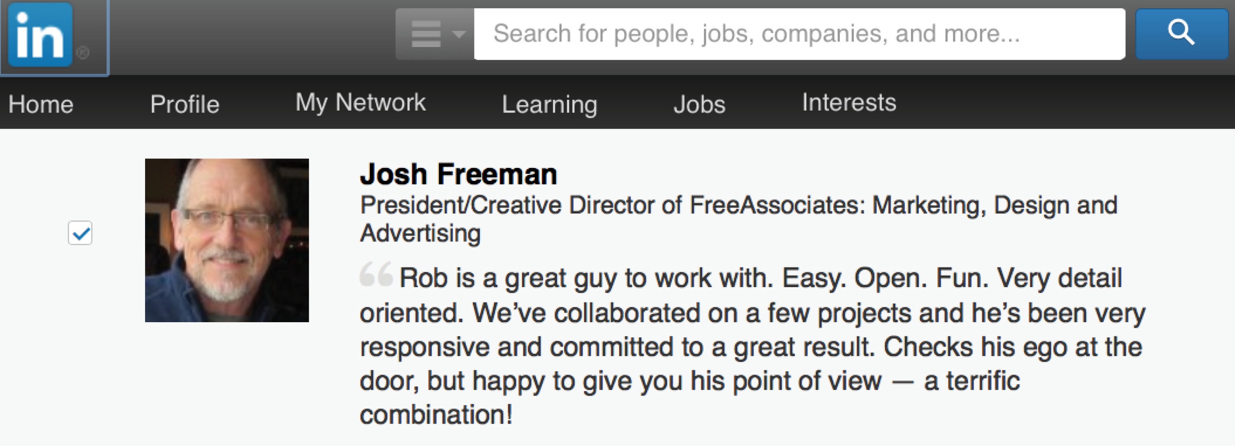The width and height of the screenshot is (1235, 446).
Task: Select the Learning nav item
Action: pos(549,105)
